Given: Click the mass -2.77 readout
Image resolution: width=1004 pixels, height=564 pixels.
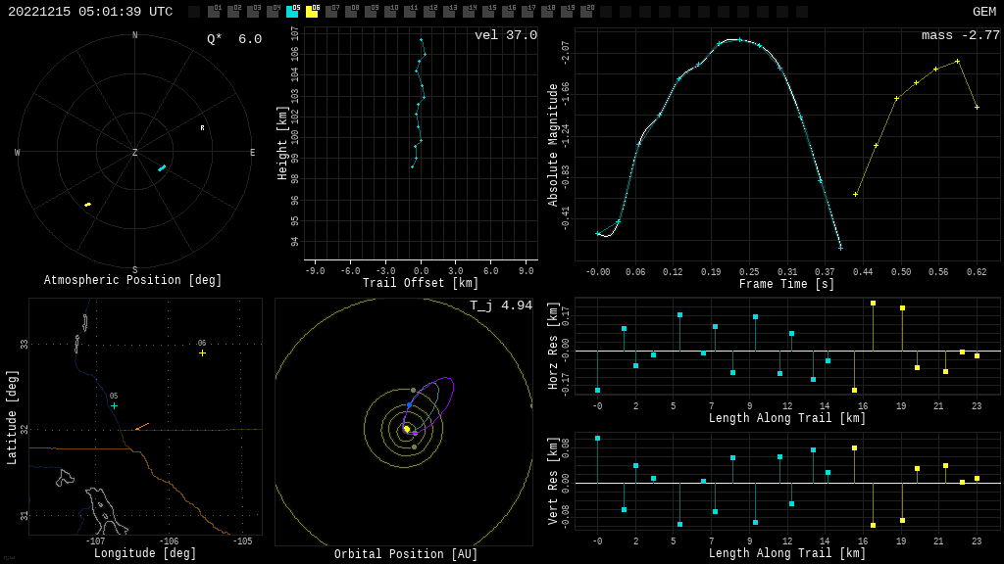Looking at the screenshot, I should coord(960,35).
